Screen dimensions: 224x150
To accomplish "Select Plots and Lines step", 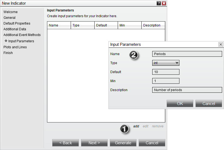I will [15, 47].
